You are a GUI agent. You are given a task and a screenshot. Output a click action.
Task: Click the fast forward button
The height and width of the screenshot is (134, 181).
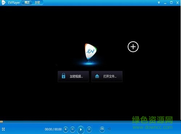coord(89,129)
